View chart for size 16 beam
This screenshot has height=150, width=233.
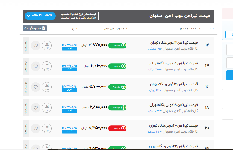click(x=47, y=87)
